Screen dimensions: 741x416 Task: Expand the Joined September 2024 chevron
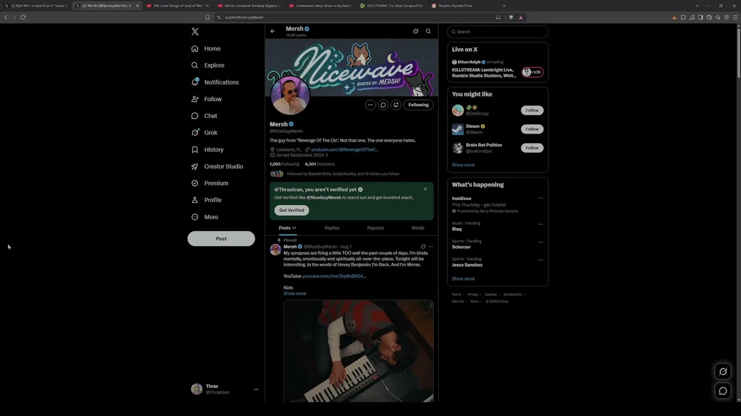[327, 155]
